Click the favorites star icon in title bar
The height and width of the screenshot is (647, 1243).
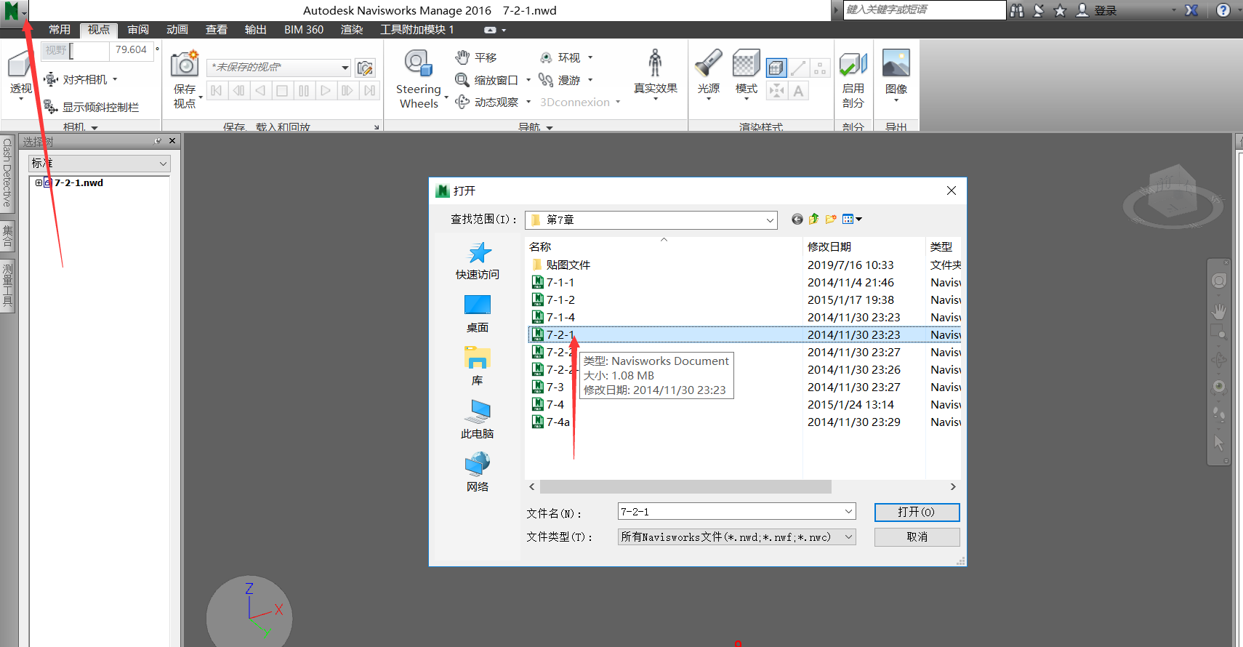(x=1060, y=10)
